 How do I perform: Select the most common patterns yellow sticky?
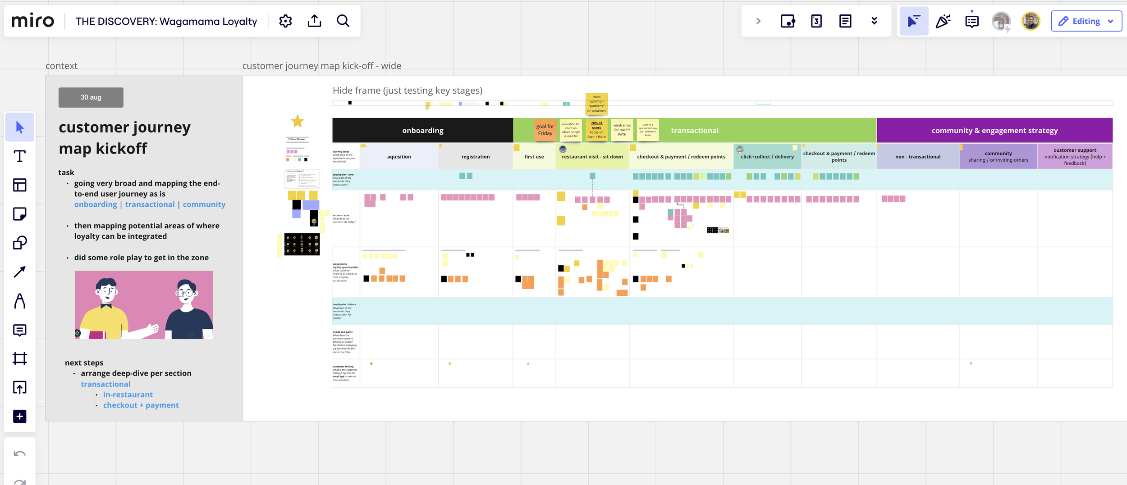(596, 104)
